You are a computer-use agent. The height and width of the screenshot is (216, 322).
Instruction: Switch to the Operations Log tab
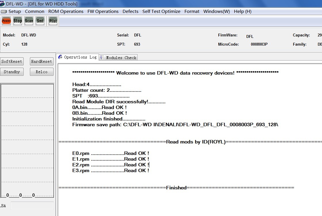(77, 57)
